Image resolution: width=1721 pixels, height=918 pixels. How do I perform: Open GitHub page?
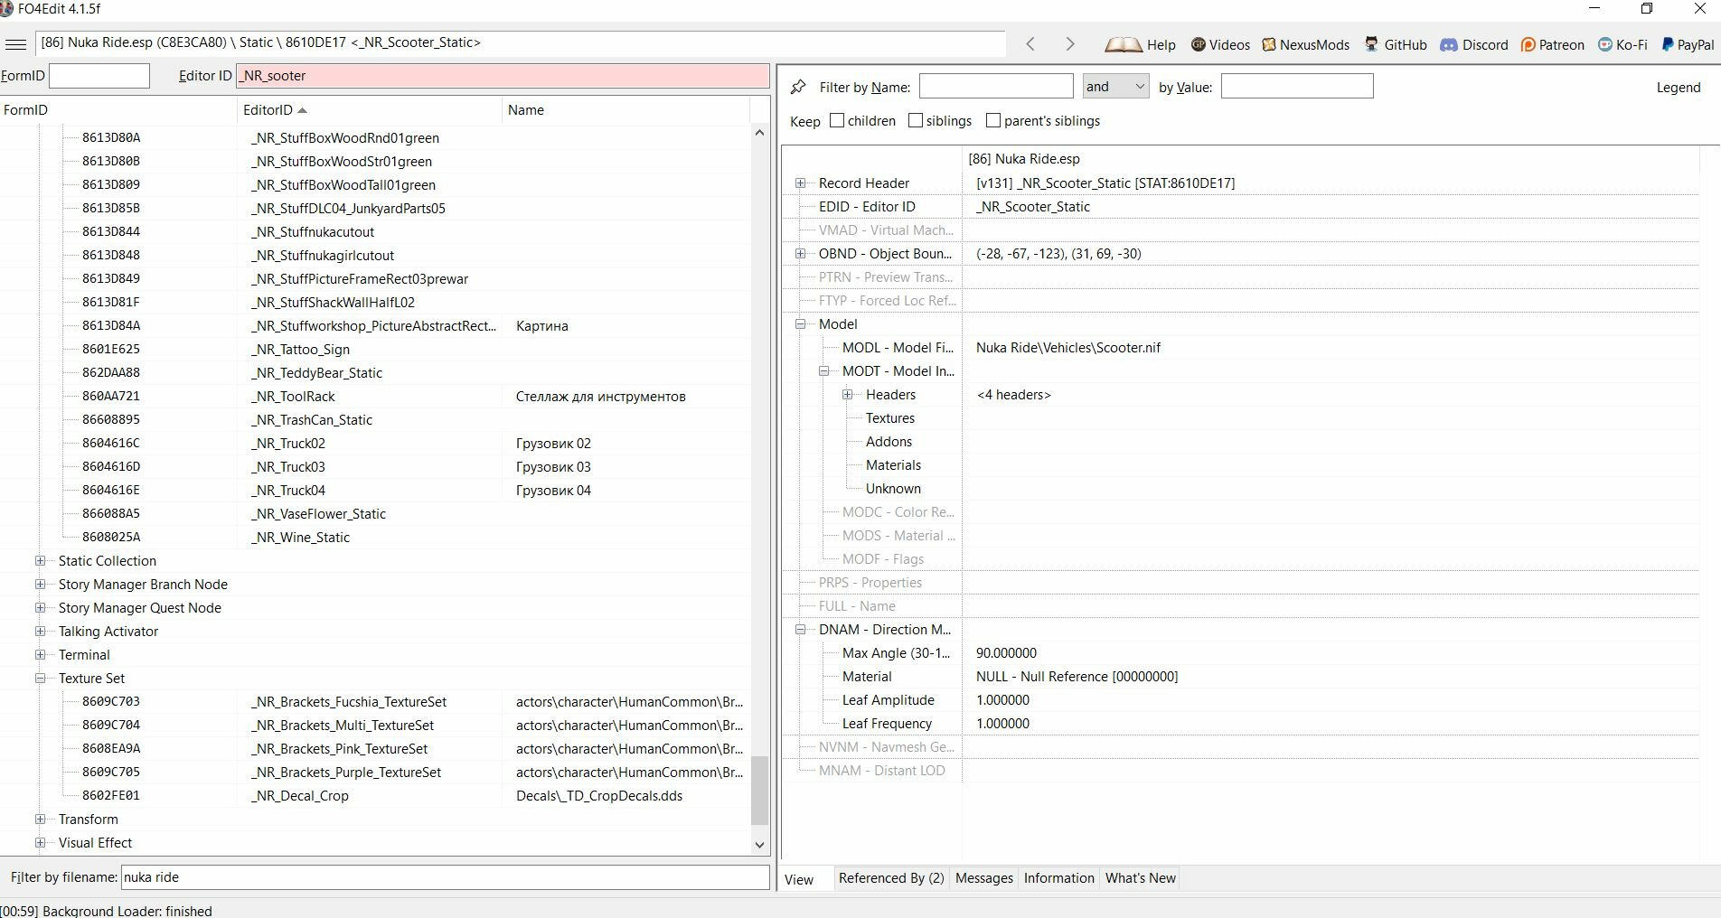(1395, 44)
